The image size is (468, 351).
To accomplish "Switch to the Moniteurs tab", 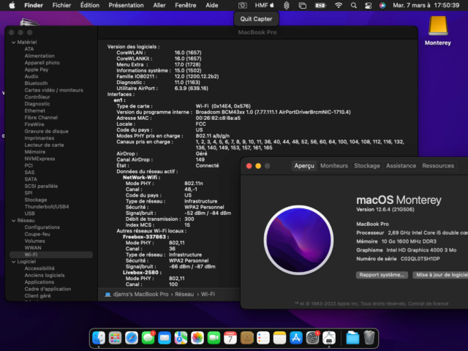I will click(334, 166).
